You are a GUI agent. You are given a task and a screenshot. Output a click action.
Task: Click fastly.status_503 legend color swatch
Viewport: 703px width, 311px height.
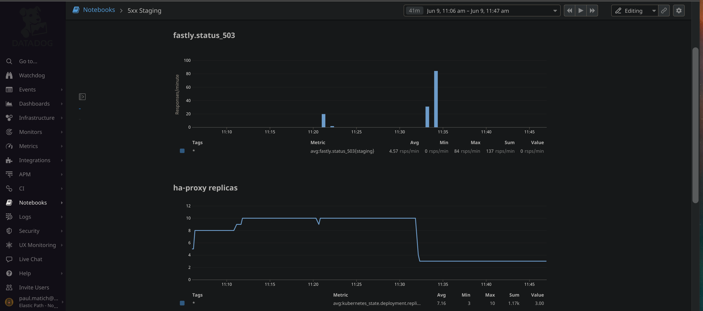pos(182,151)
